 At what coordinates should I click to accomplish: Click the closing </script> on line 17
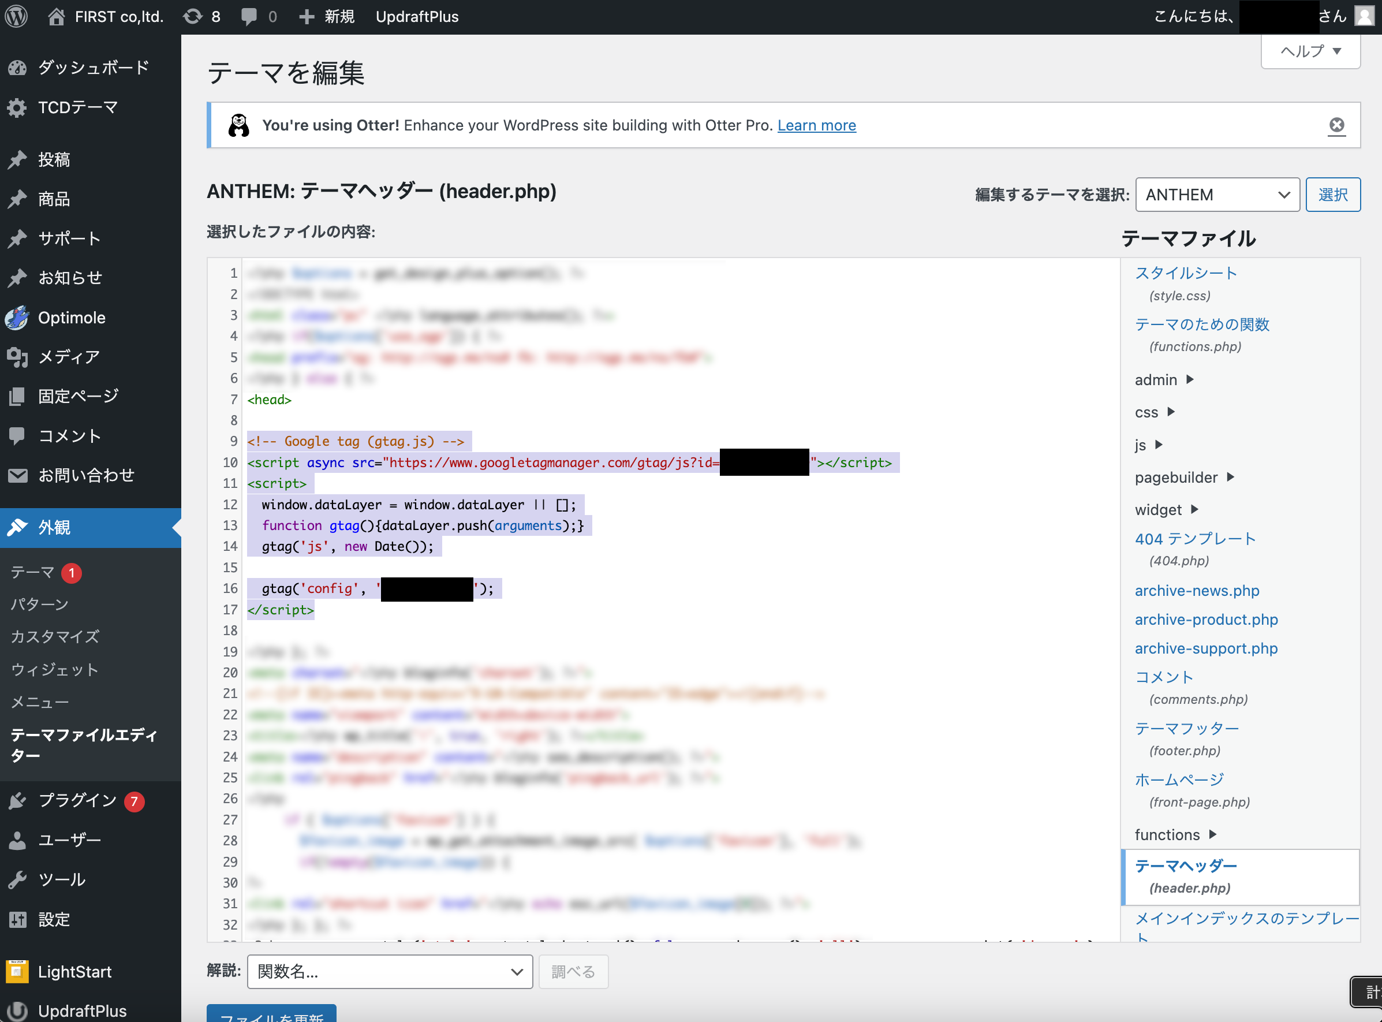281,610
